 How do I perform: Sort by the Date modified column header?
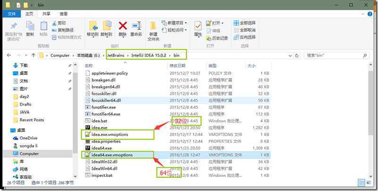187,66
